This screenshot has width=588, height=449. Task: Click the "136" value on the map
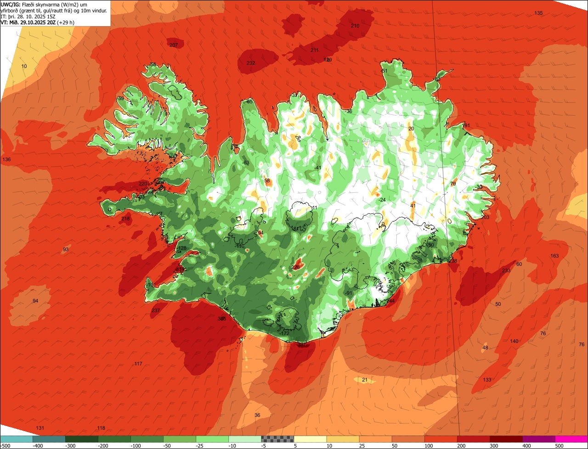pos(6,159)
